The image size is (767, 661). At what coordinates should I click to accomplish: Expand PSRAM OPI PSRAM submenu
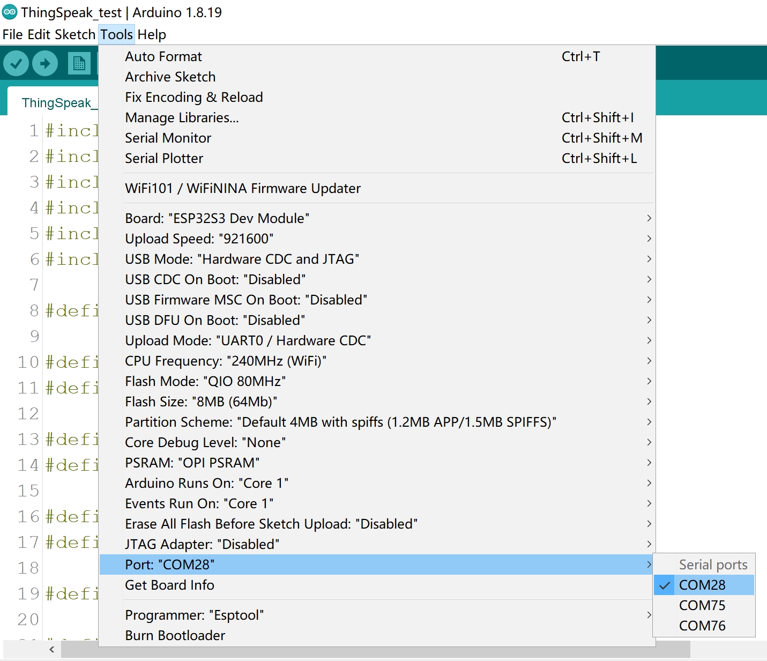pos(377,463)
